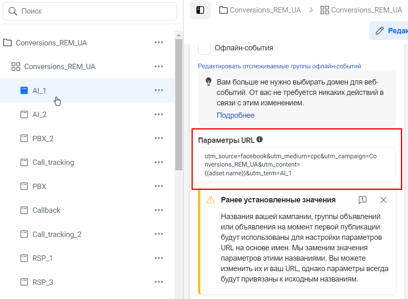The image size is (408, 299).
Task: Enable the Офлайн-события checkbox
Action: click(x=204, y=48)
